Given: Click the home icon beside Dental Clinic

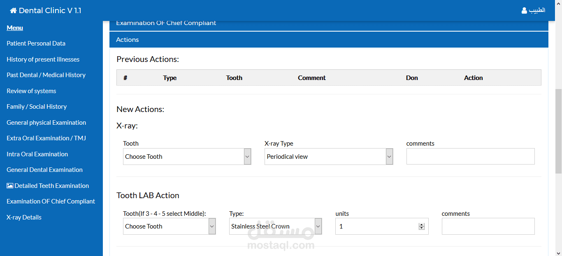Looking at the screenshot, I should click(x=13, y=11).
